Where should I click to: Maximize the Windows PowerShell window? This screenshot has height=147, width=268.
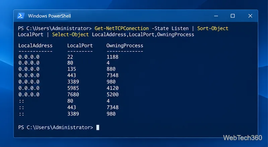pos(232,16)
